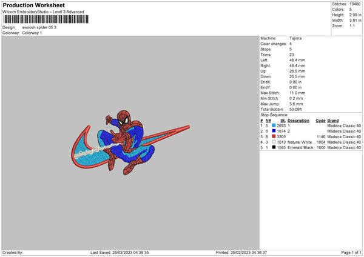The image size is (364, 257).
Task: Click the red thread swatch 3305
Action: click(x=274, y=136)
